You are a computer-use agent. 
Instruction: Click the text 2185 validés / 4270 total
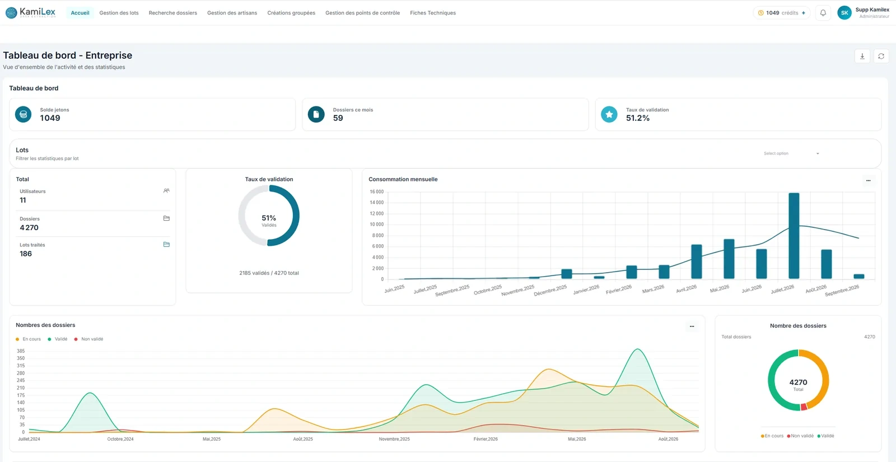pos(269,273)
